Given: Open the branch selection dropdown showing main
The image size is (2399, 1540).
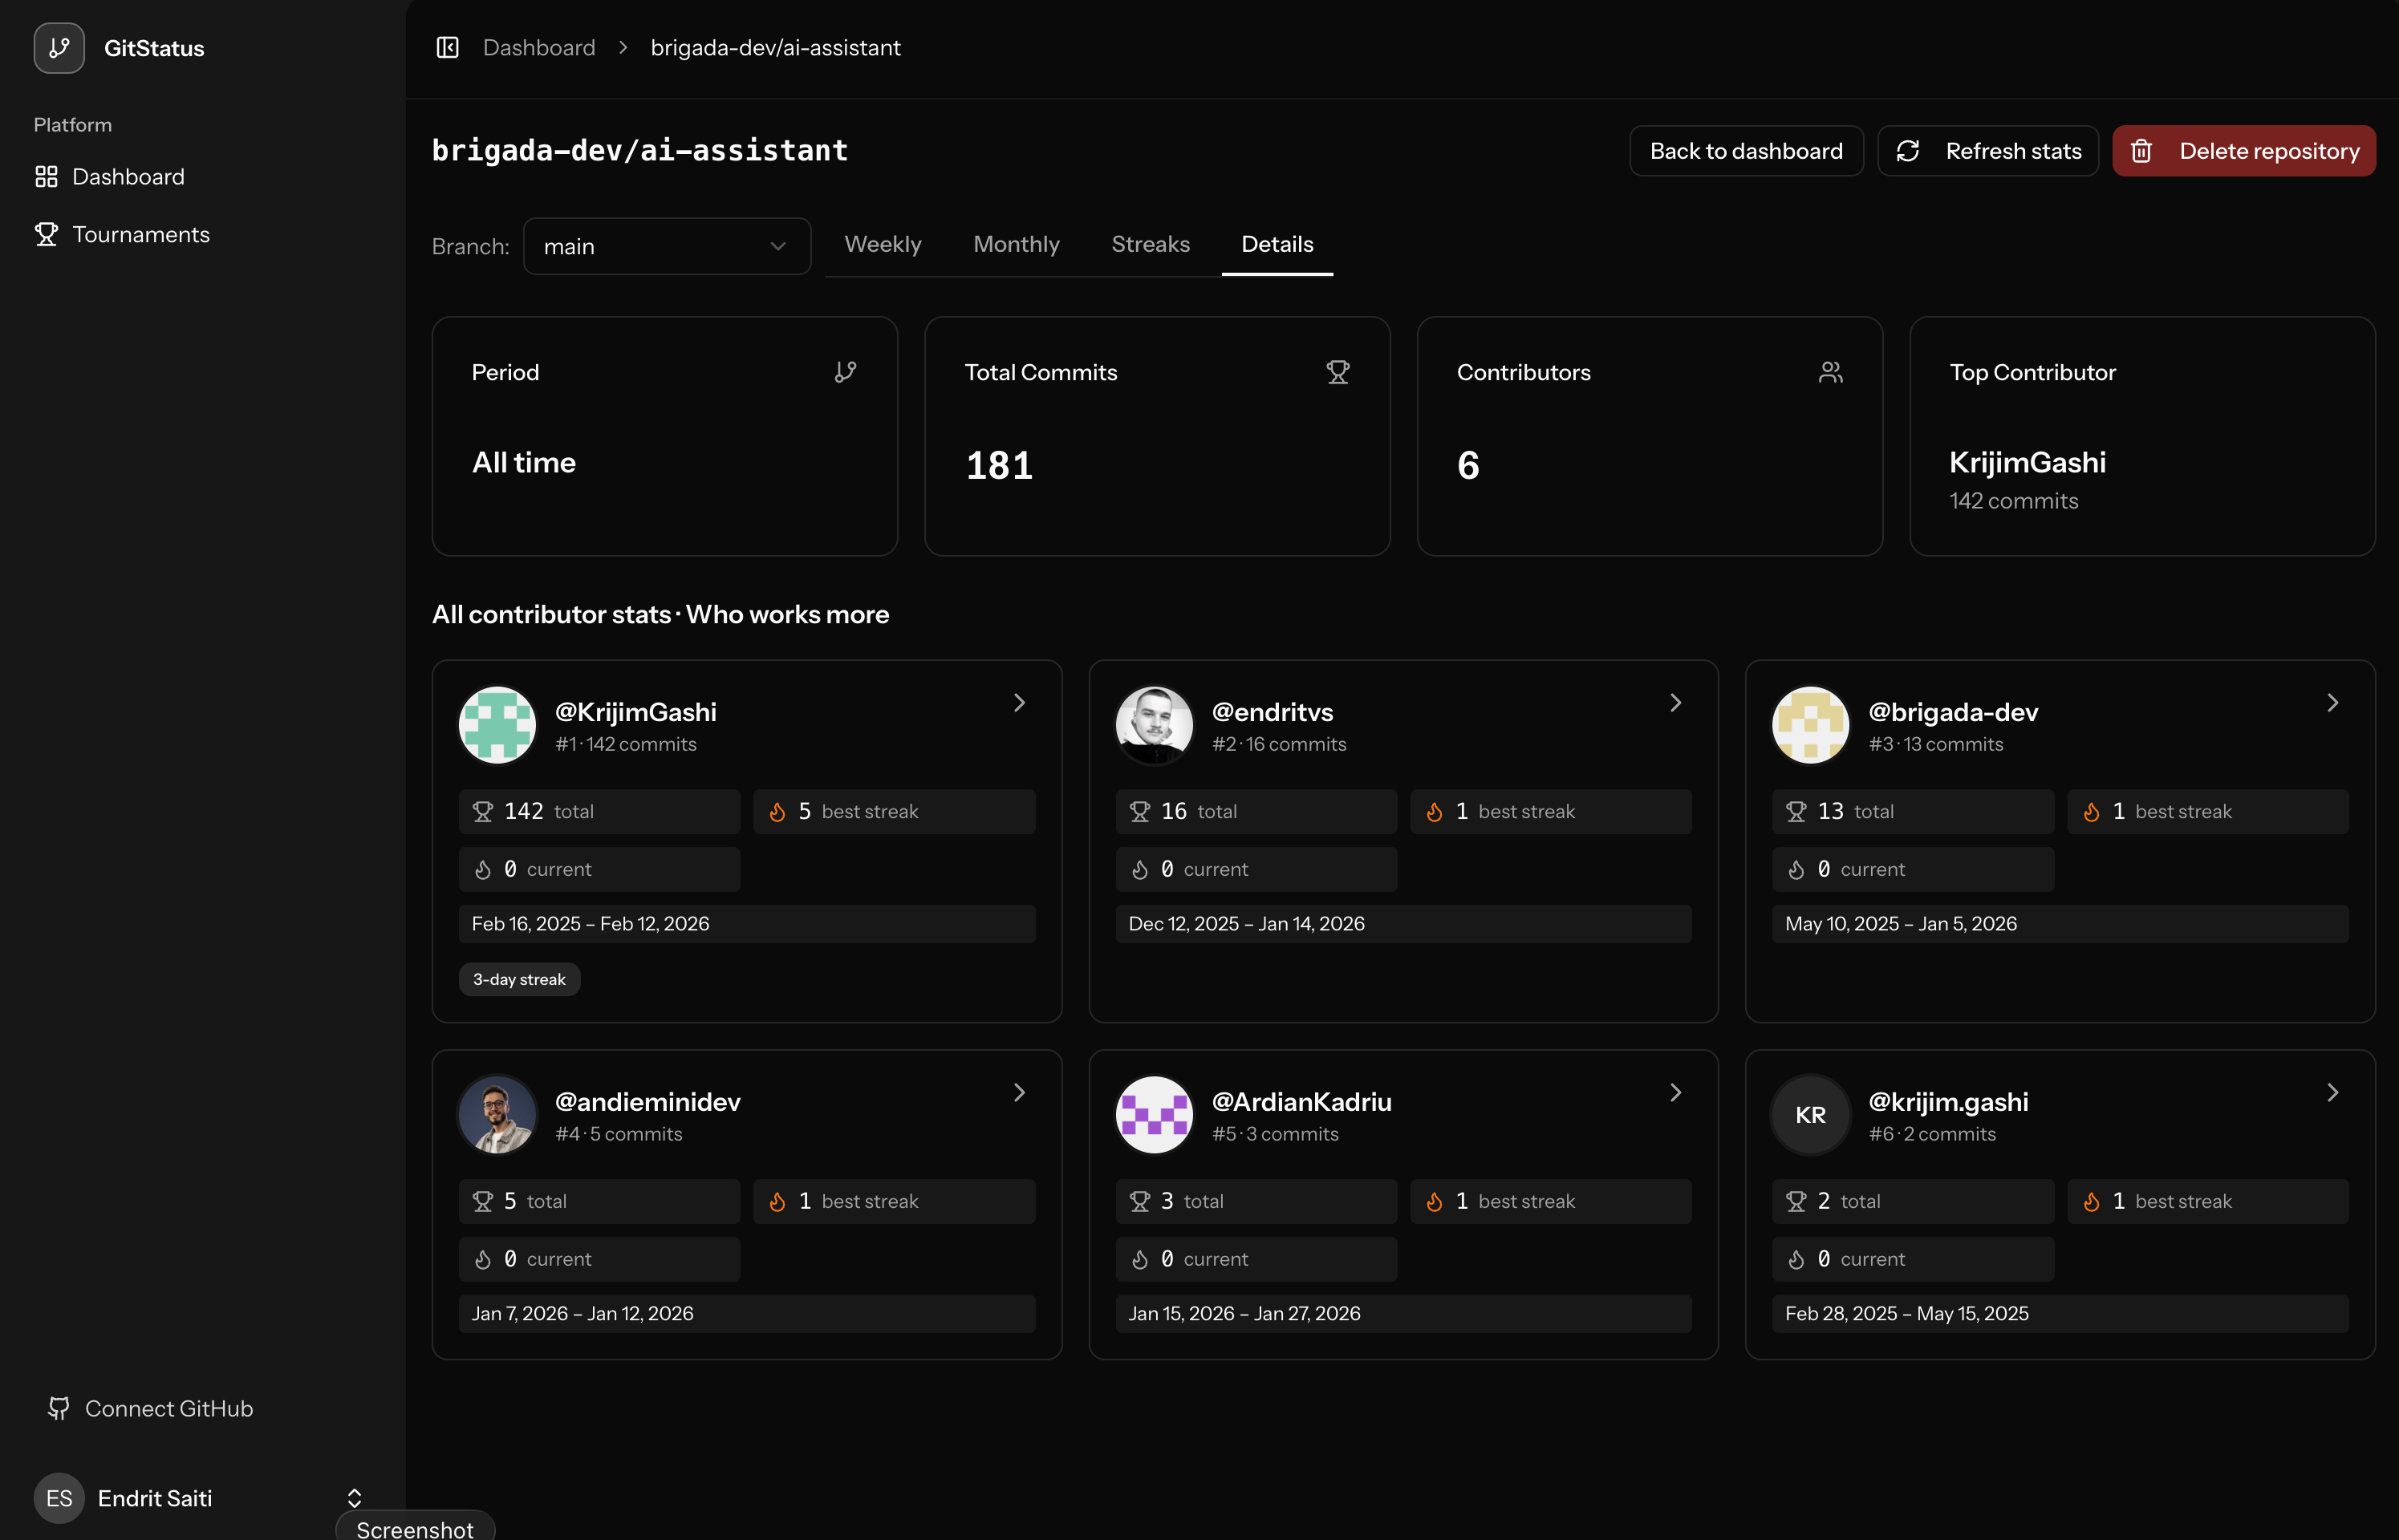Looking at the screenshot, I should point(666,246).
